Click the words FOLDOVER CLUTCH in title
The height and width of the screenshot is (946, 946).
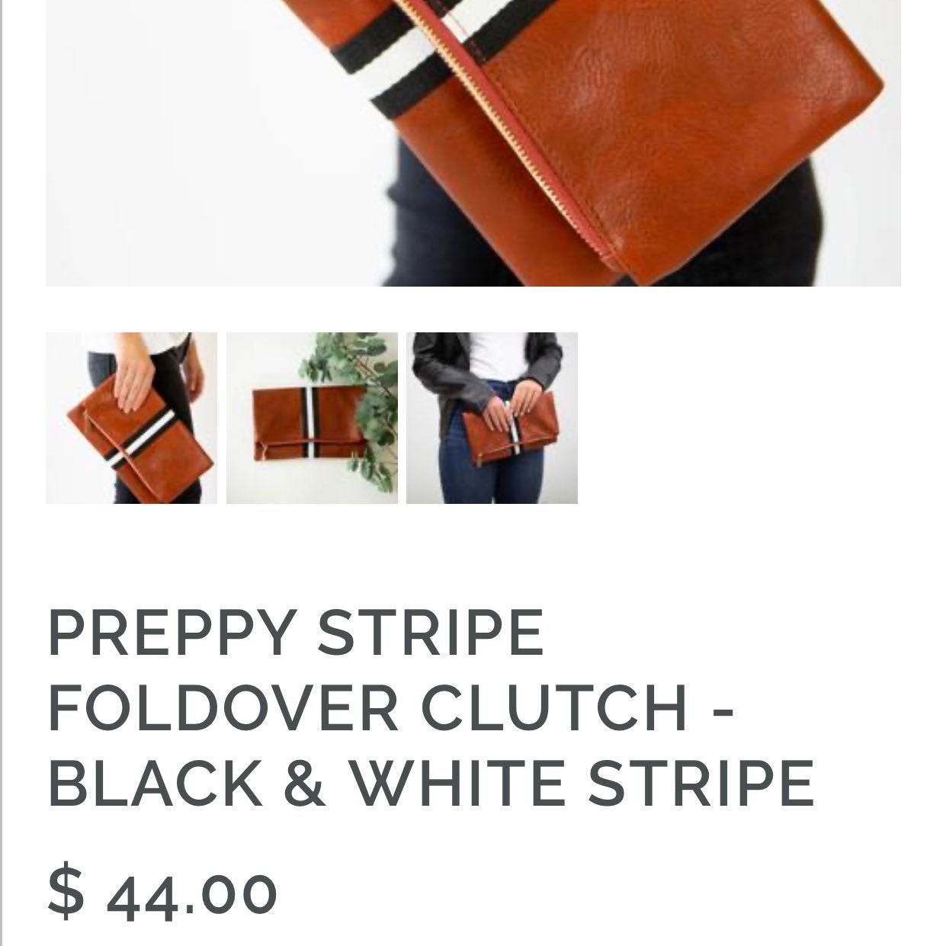(x=368, y=707)
